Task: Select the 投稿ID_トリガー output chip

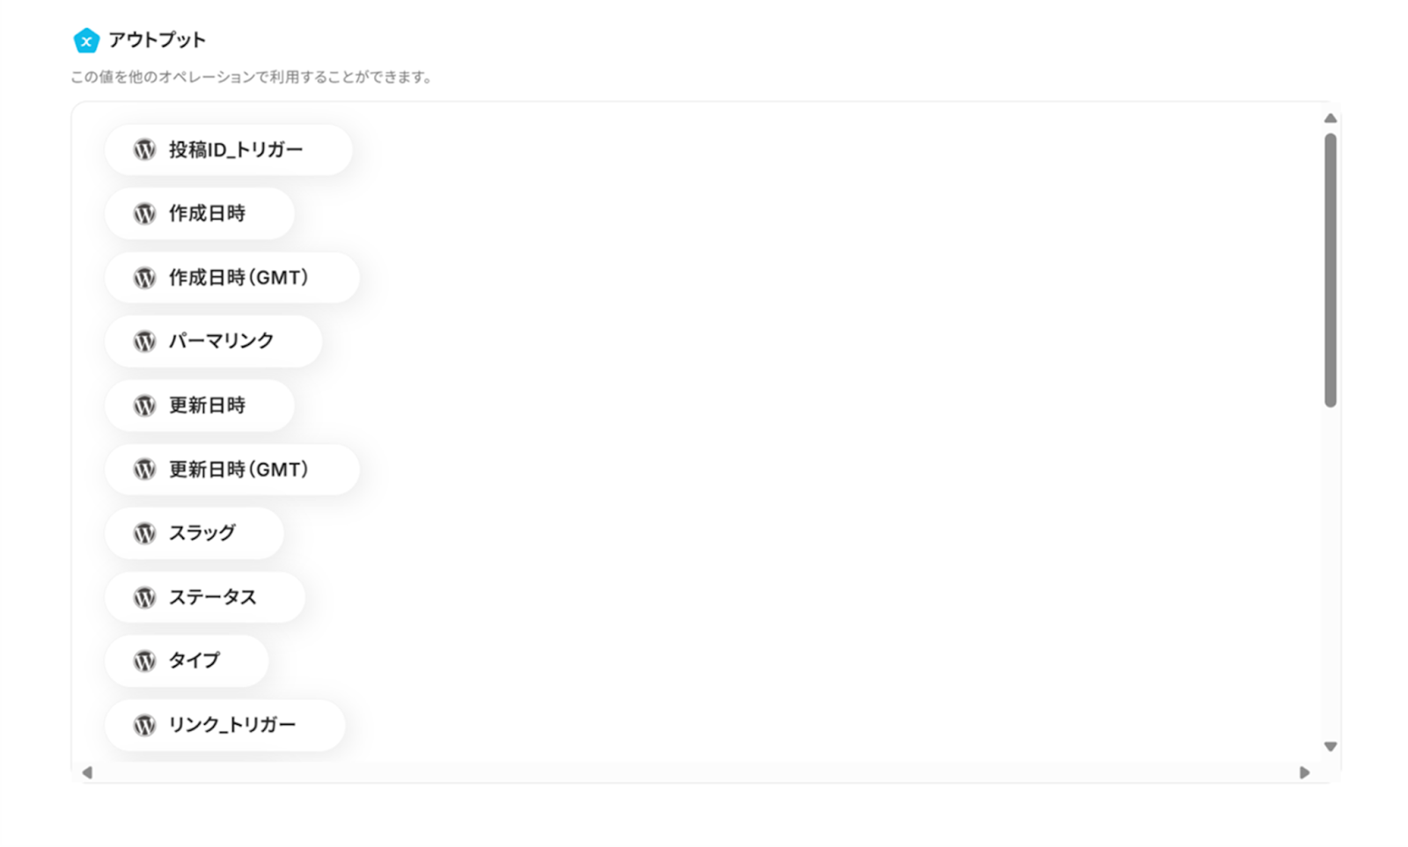Action: point(229,150)
